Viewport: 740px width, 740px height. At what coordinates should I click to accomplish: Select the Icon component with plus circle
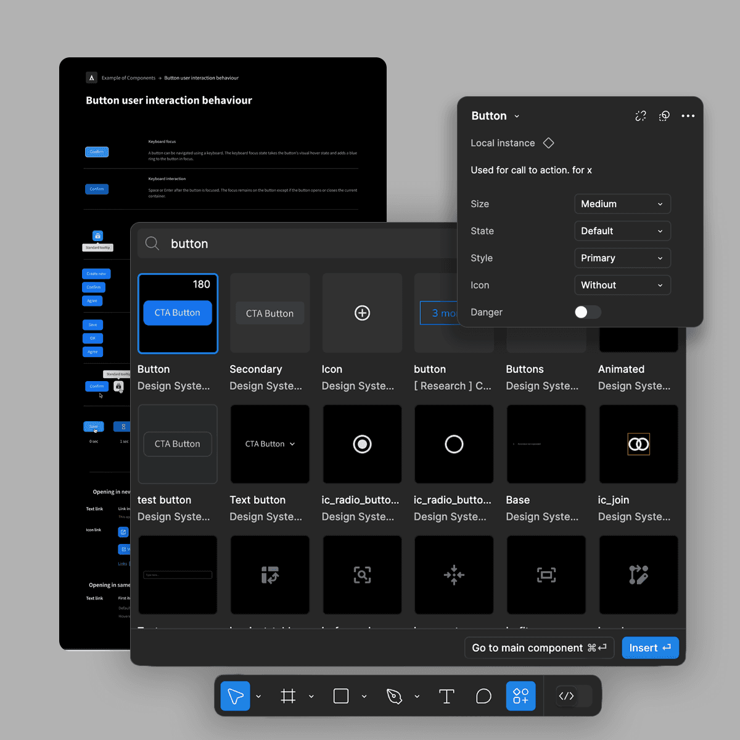pyautogui.click(x=362, y=313)
